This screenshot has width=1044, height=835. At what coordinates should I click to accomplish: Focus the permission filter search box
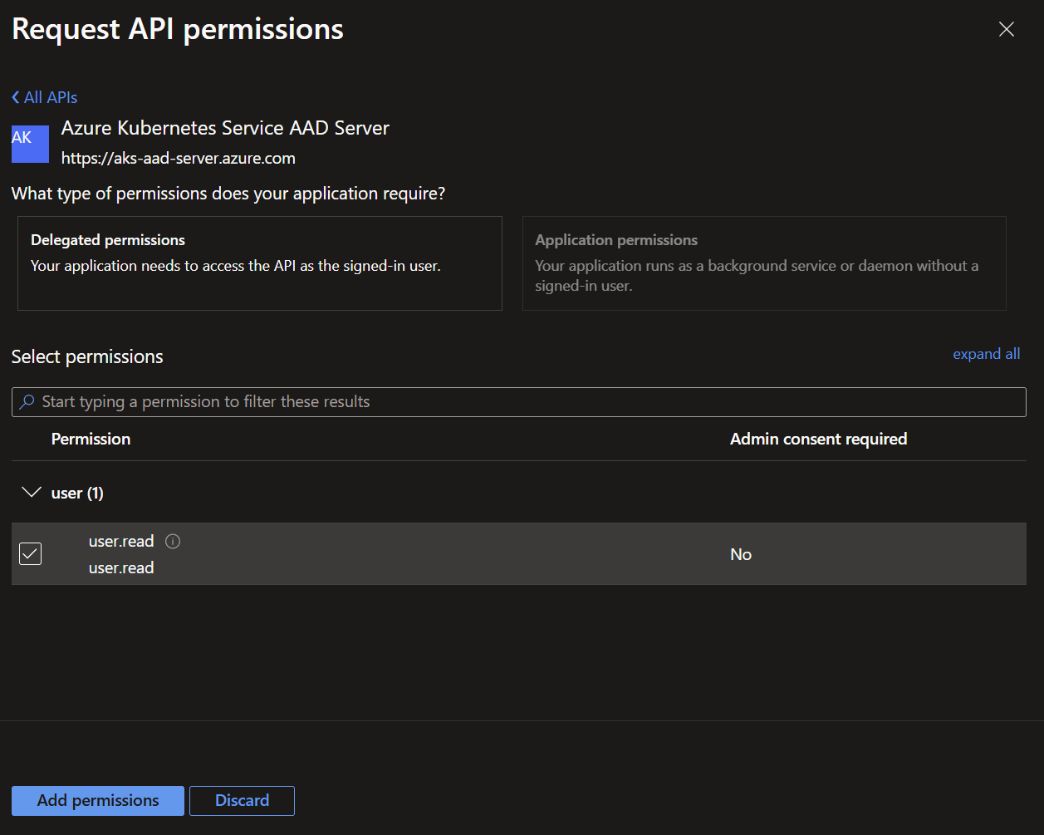(519, 402)
